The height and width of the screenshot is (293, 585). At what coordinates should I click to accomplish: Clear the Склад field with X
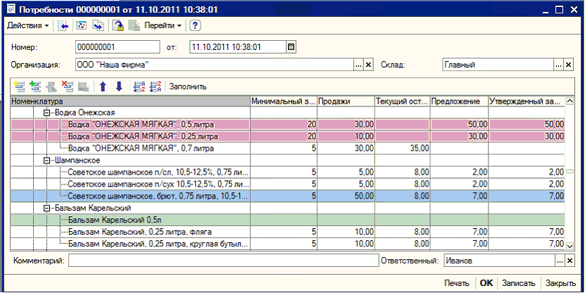569,65
